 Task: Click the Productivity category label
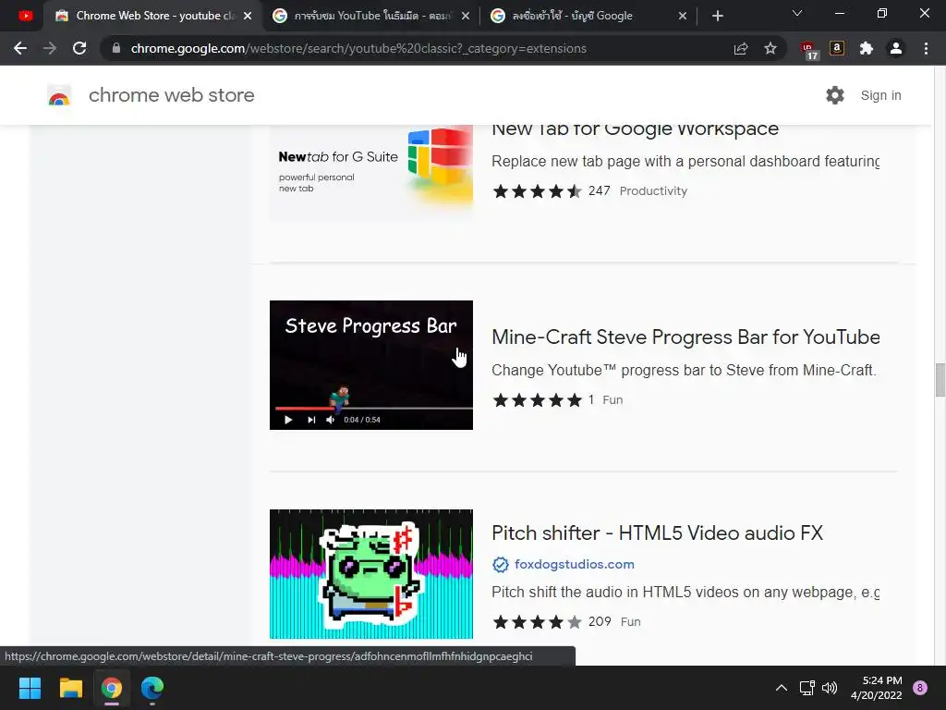tap(653, 191)
